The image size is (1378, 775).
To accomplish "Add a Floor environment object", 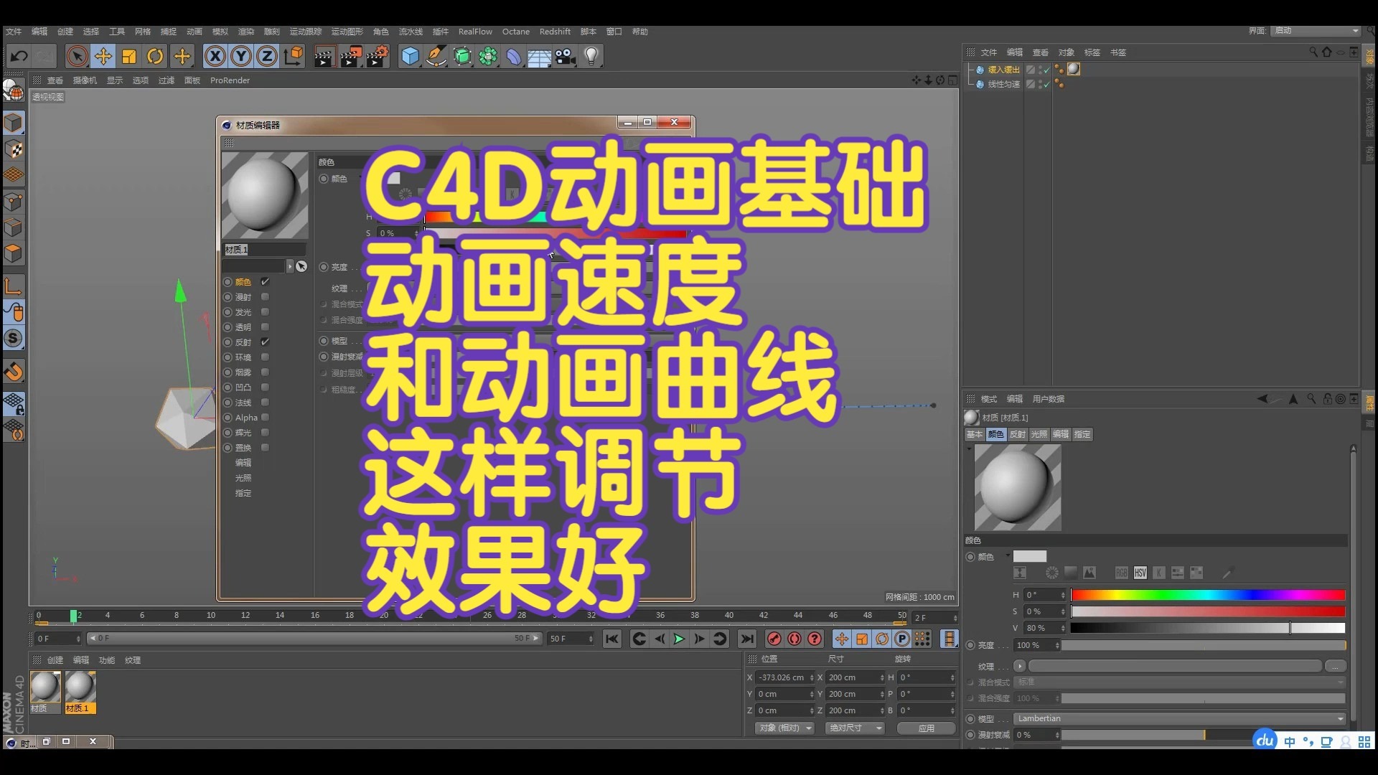I will click(x=540, y=56).
